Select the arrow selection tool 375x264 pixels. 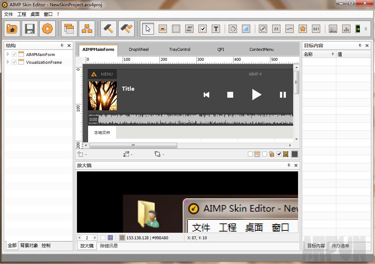(148, 29)
